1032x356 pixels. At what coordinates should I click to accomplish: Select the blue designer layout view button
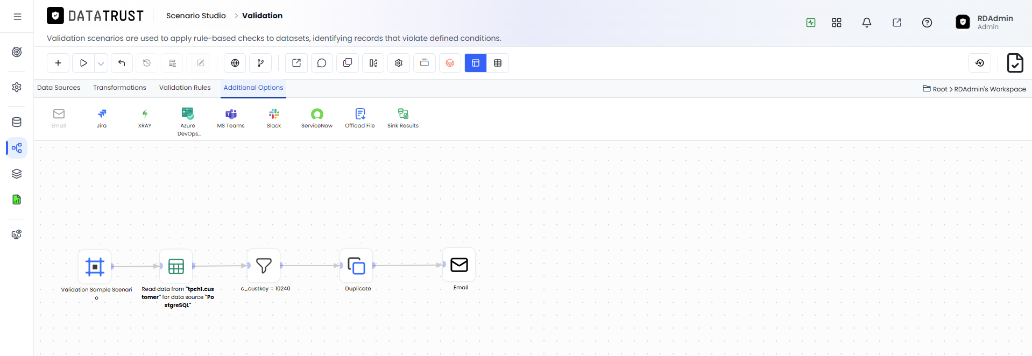click(x=476, y=63)
